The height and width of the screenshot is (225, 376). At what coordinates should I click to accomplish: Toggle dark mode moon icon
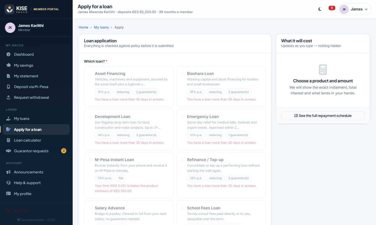(320, 9)
